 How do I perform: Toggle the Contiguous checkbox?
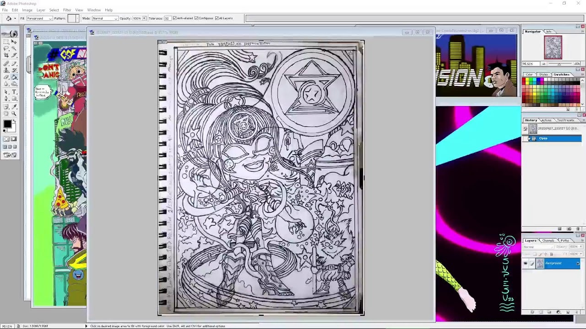(x=196, y=18)
